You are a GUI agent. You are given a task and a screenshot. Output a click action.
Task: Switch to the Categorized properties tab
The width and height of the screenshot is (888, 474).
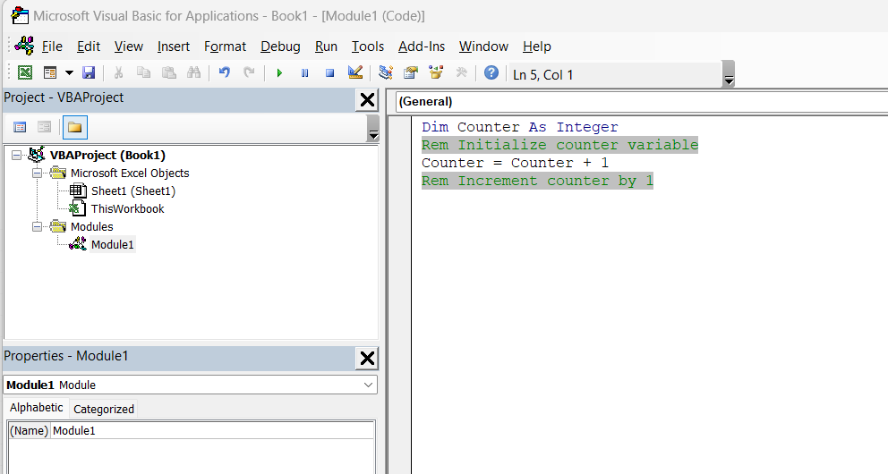tap(104, 409)
